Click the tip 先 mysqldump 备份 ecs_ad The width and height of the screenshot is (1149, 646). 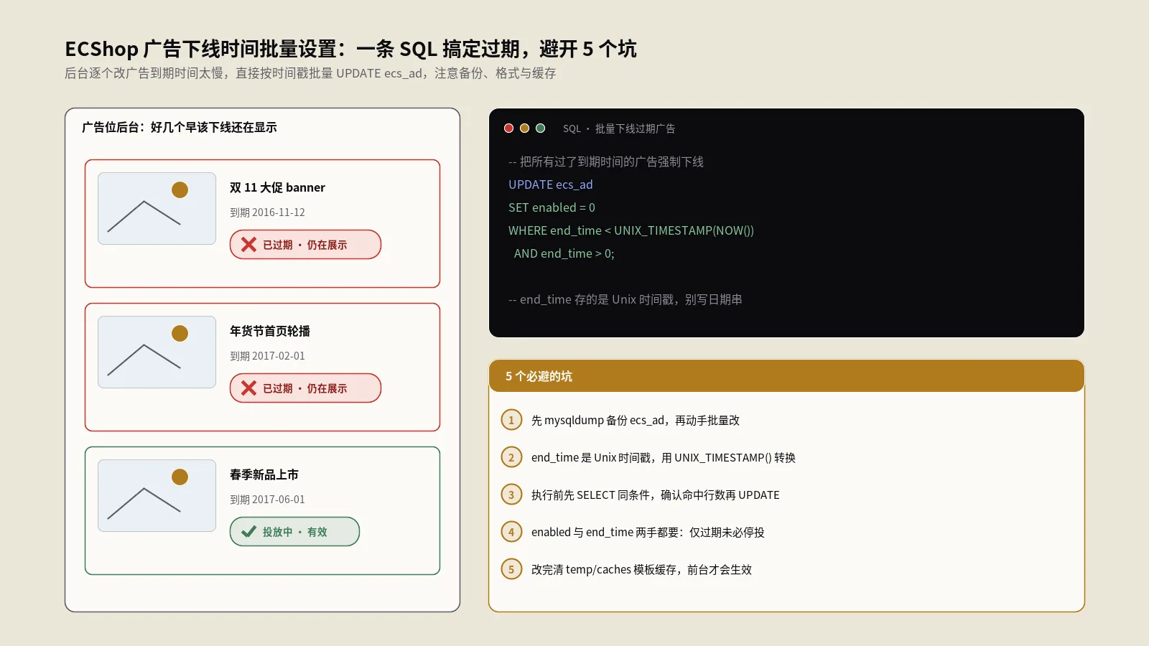point(636,420)
